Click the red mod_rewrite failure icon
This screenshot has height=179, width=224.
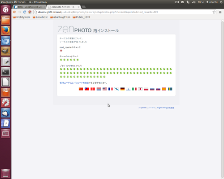click(x=61, y=51)
